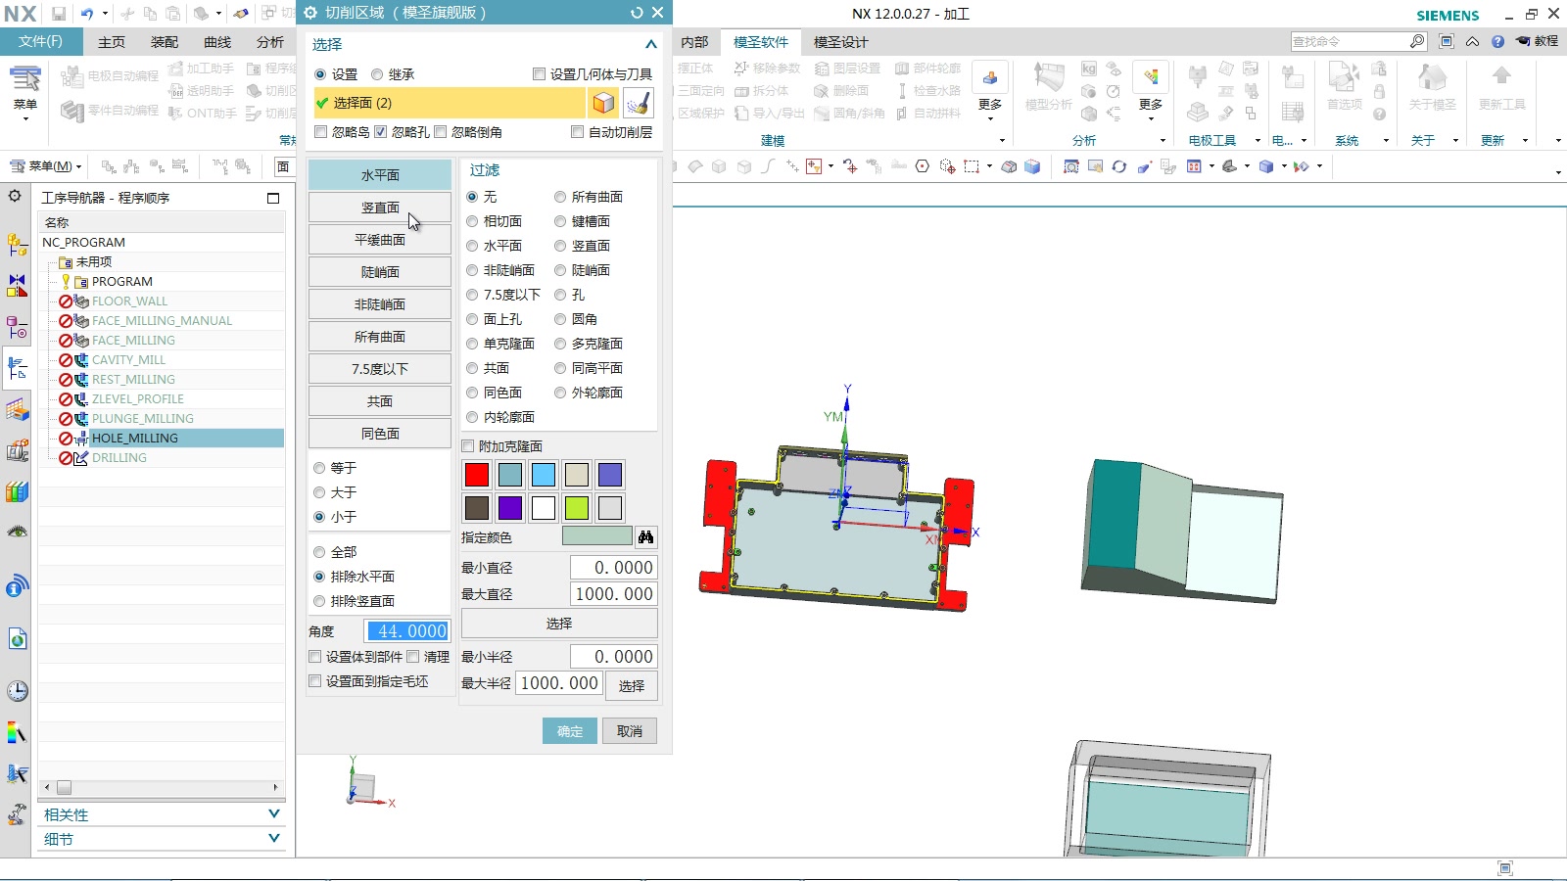Click the 陡峭面 button
This screenshot has width=1567, height=881.
(x=380, y=272)
